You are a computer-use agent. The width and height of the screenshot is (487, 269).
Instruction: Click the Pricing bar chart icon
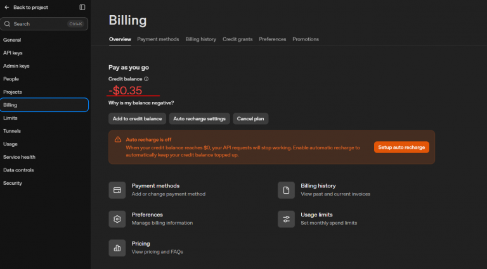[117, 247]
